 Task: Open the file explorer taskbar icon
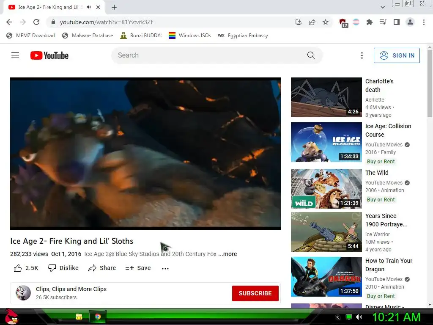point(79,317)
